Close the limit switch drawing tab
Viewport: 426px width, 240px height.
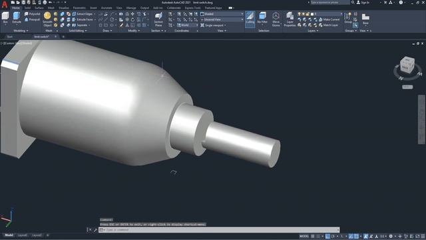tap(56, 37)
